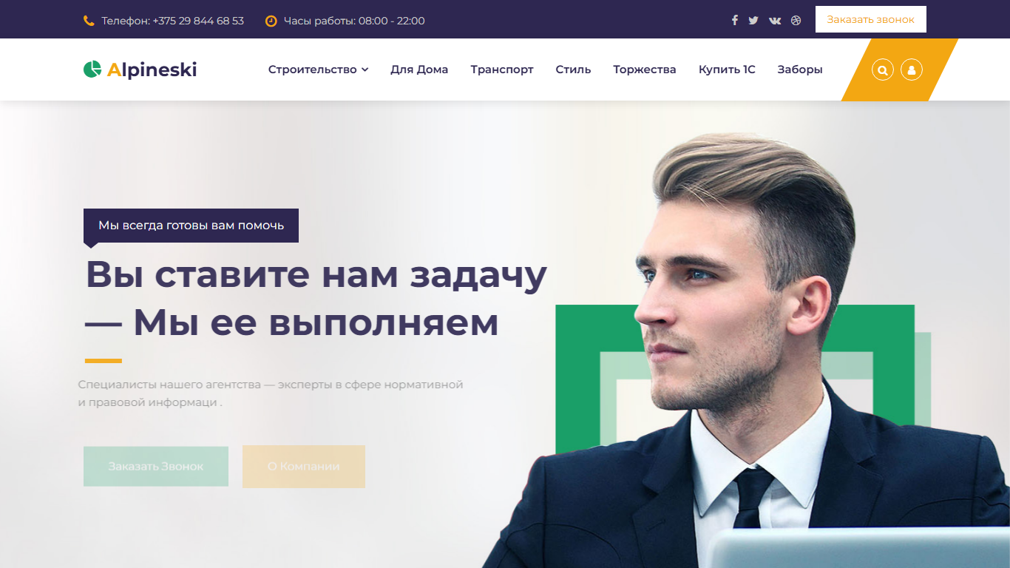1010x568 pixels.
Task: Open the Twitter social icon
Action: [x=753, y=20]
